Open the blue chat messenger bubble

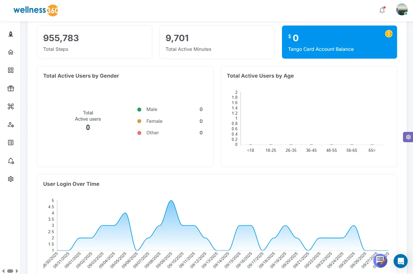click(x=400, y=261)
